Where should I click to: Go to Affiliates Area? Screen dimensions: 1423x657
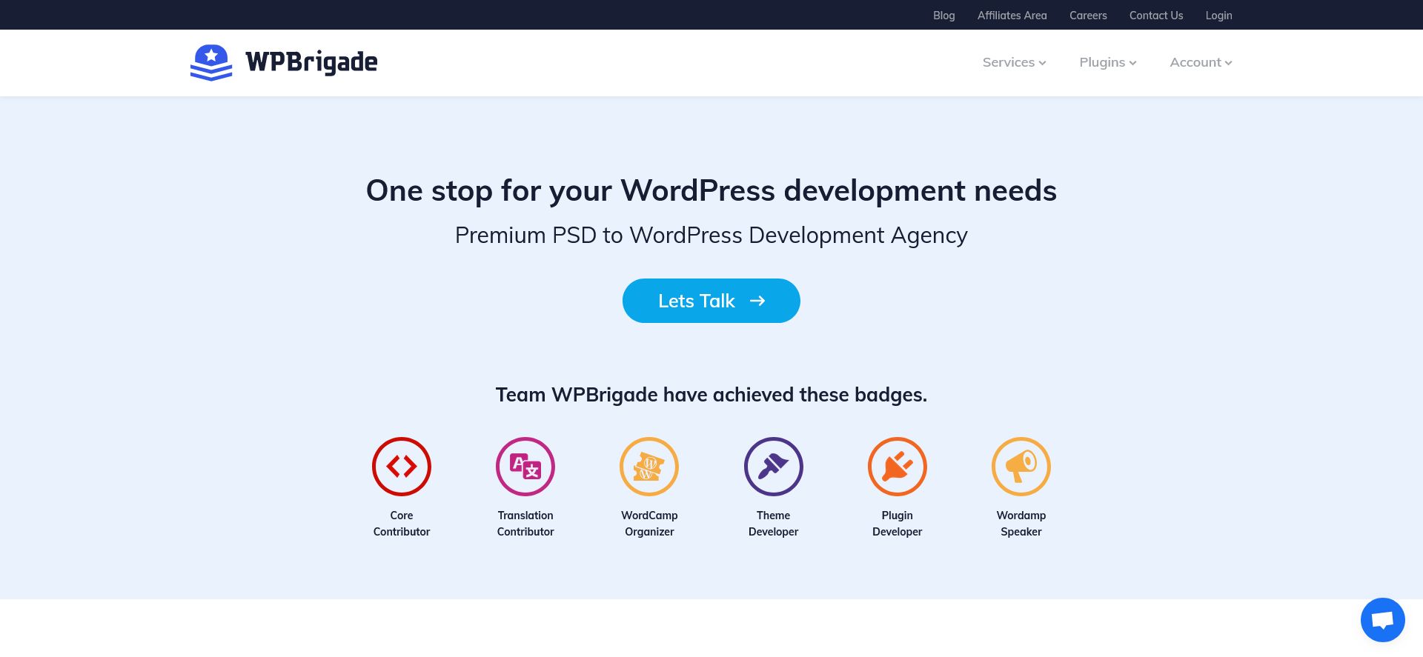click(x=1012, y=16)
